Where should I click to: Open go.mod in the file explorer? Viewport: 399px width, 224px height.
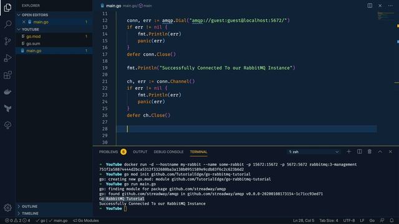(x=54, y=37)
